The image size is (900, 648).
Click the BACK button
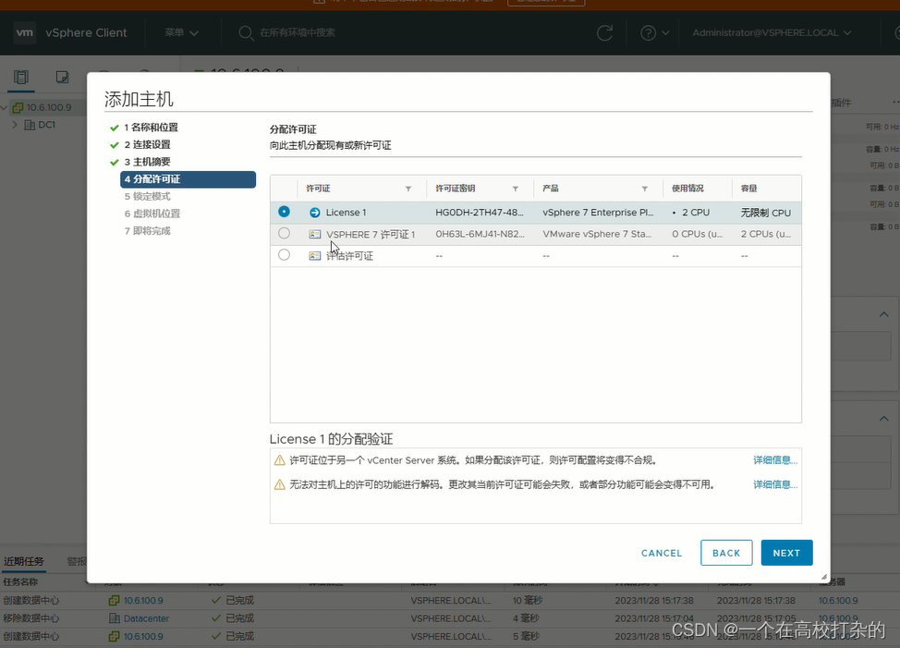point(726,553)
